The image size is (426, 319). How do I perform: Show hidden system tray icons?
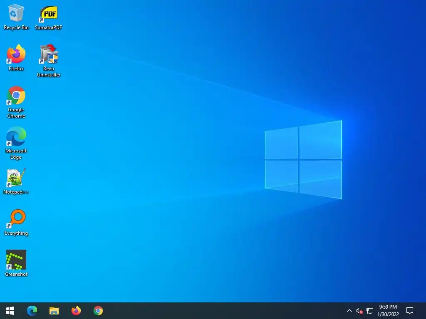(349, 311)
